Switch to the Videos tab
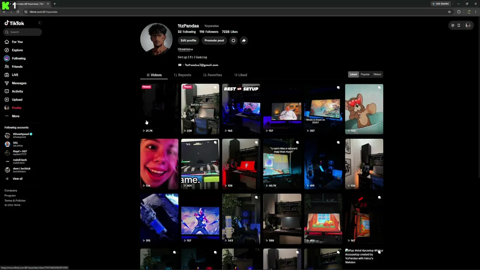480x270 pixels. 154,75
